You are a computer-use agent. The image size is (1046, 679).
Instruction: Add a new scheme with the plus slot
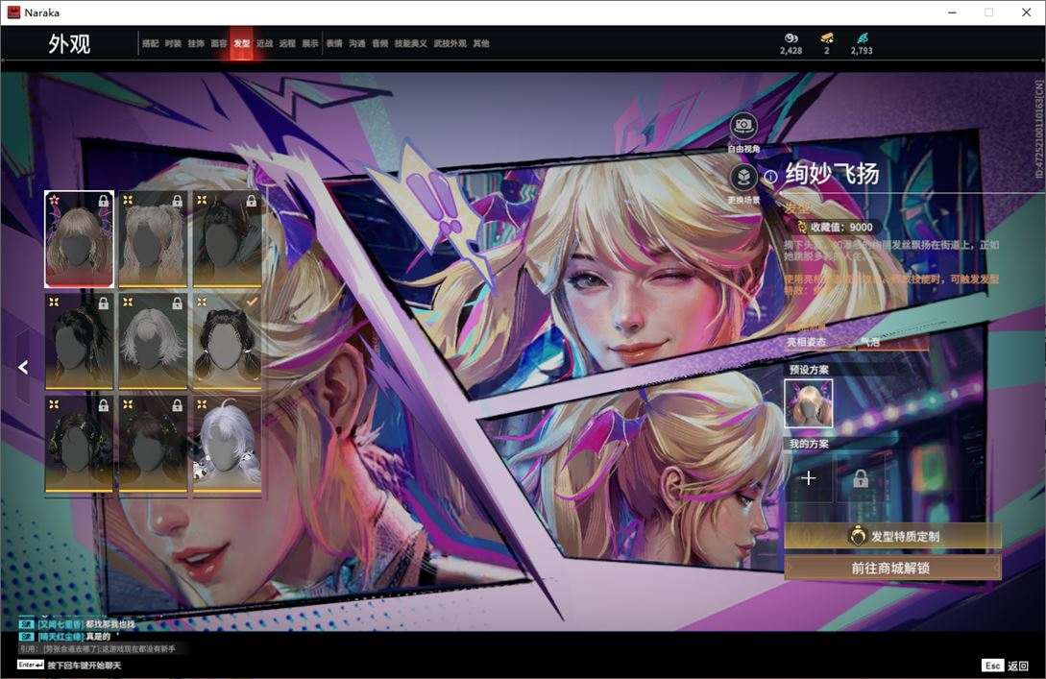click(x=809, y=477)
